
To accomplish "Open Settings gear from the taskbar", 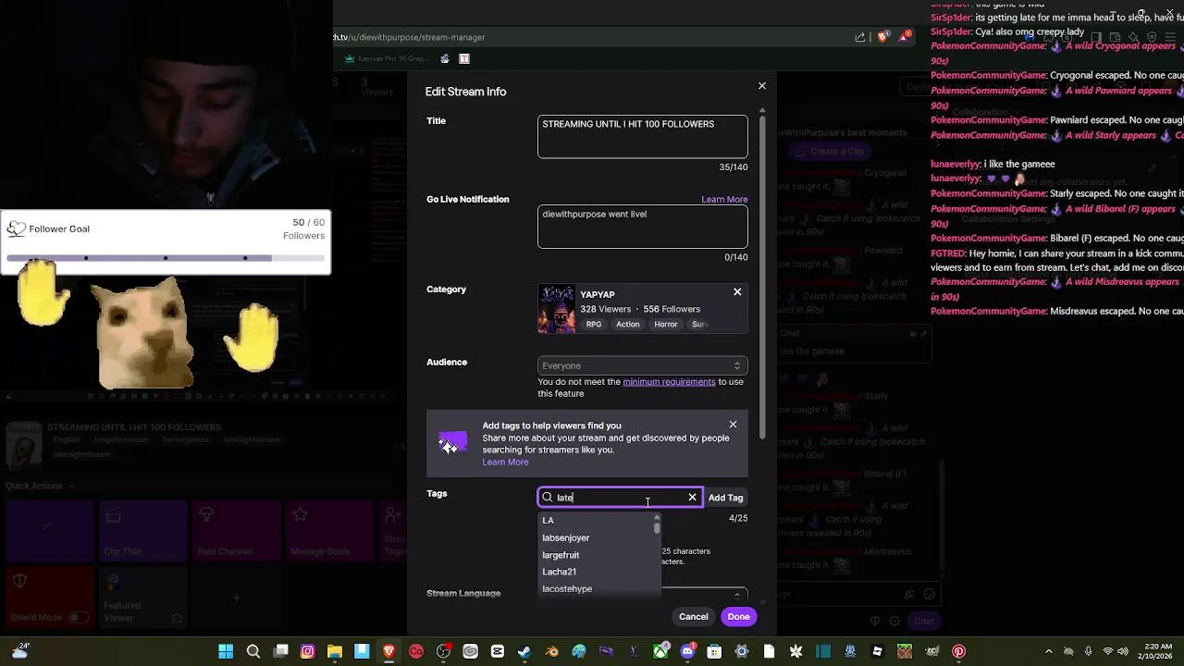I will tap(742, 651).
